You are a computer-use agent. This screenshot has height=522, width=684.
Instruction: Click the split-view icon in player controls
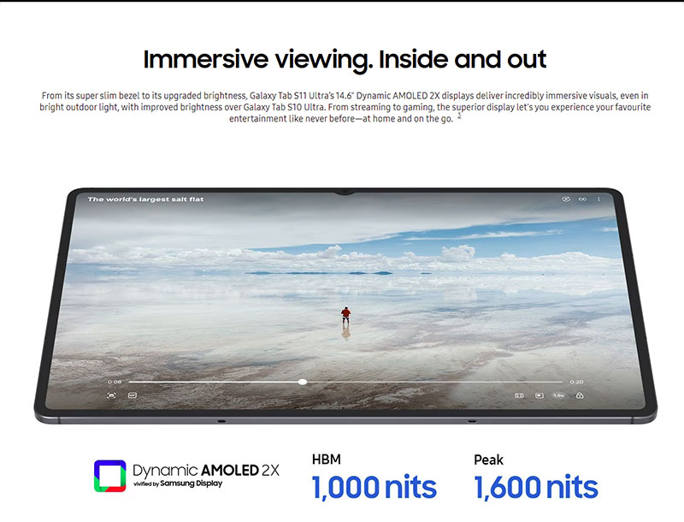pos(519,395)
